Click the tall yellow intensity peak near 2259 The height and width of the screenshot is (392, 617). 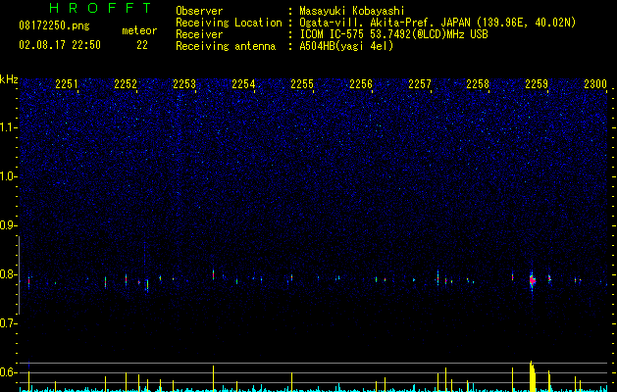(x=533, y=376)
